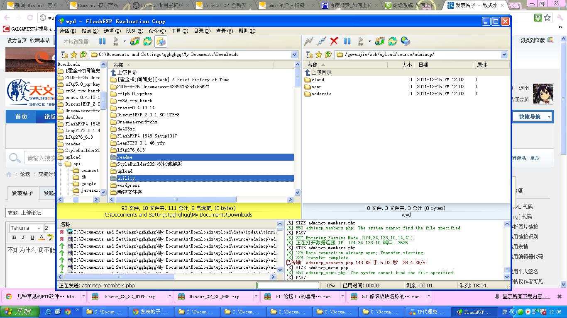The height and width of the screenshot is (318, 567).
Task: Open the local path history dropdown
Action: click(295, 55)
